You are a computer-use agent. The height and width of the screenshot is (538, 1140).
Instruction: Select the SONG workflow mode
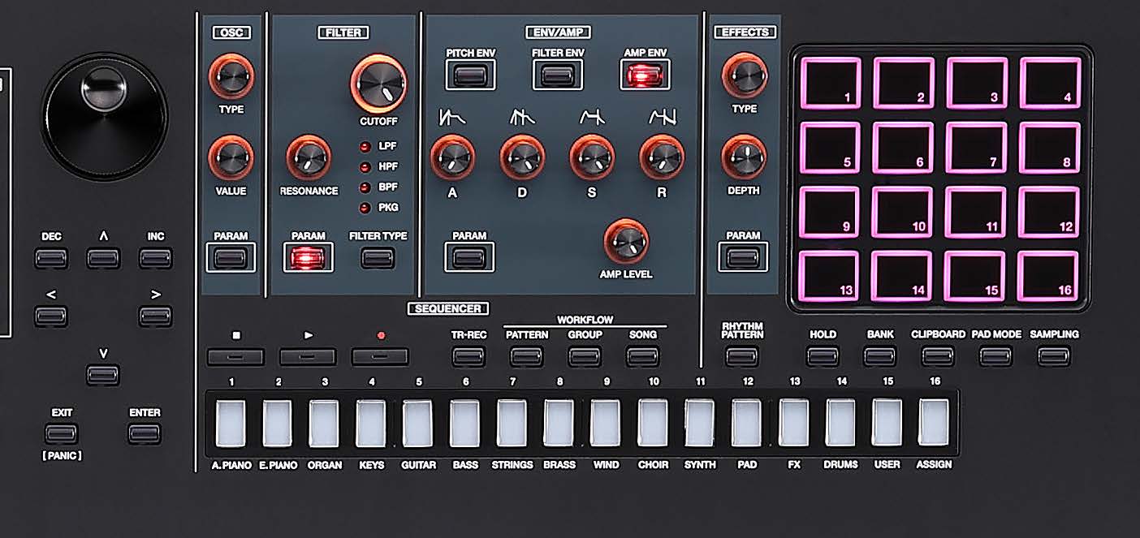643,356
